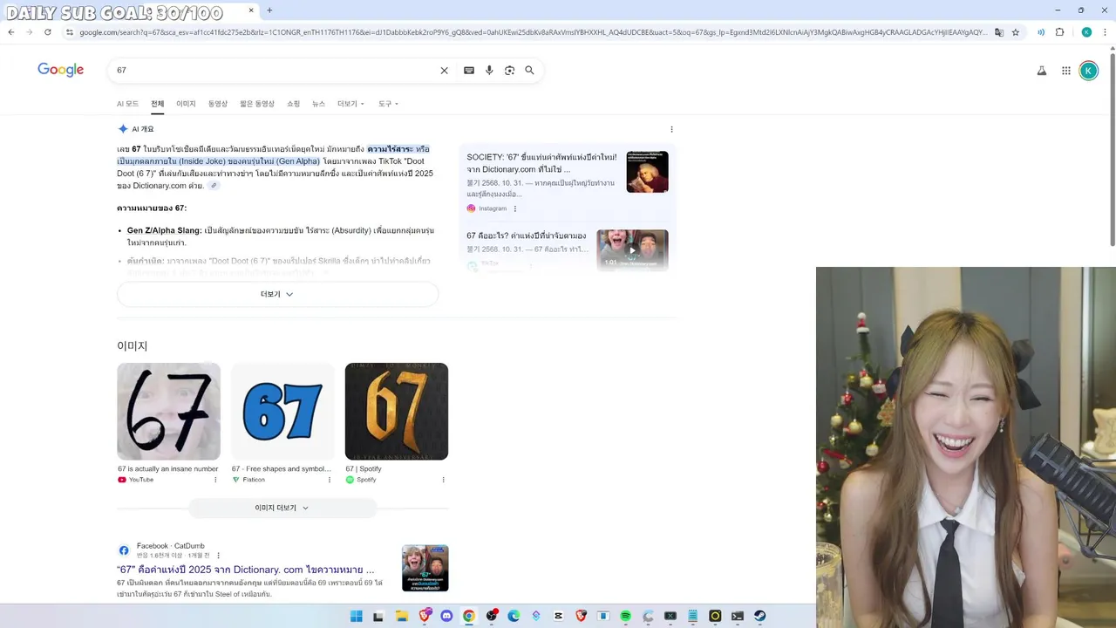
Task: Expand 이미지 더보기 for more images
Action: [x=282, y=508]
